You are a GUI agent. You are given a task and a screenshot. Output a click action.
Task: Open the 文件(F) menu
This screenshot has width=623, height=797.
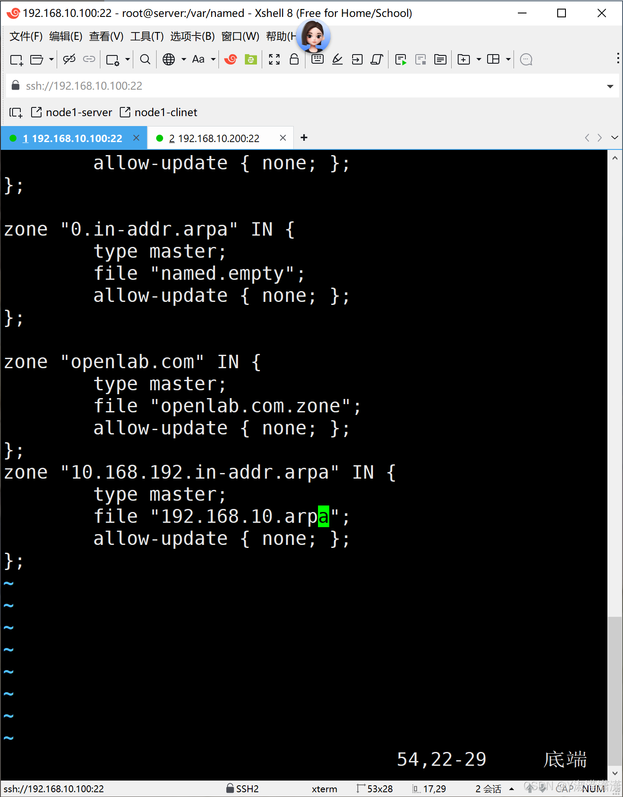click(x=26, y=36)
